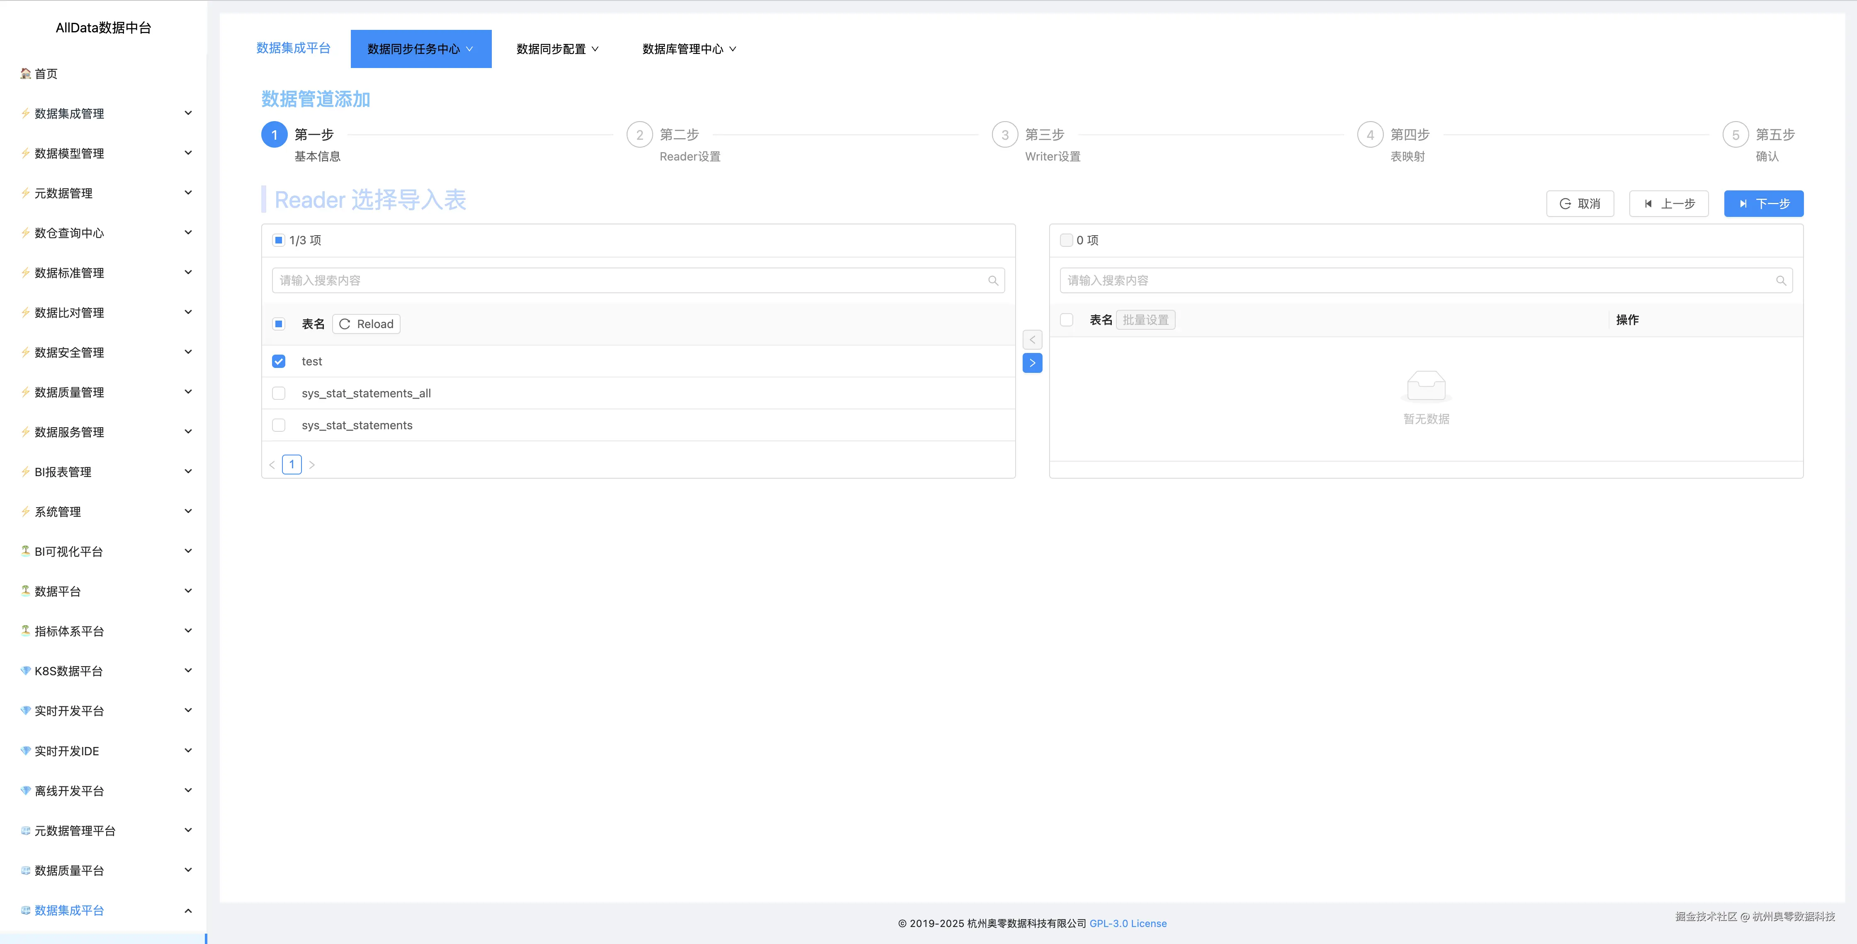Image resolution: width=1857 pixels, height=944 pixels.
Task: Click the step 2 circle icon
Action: tap(639, 135)
